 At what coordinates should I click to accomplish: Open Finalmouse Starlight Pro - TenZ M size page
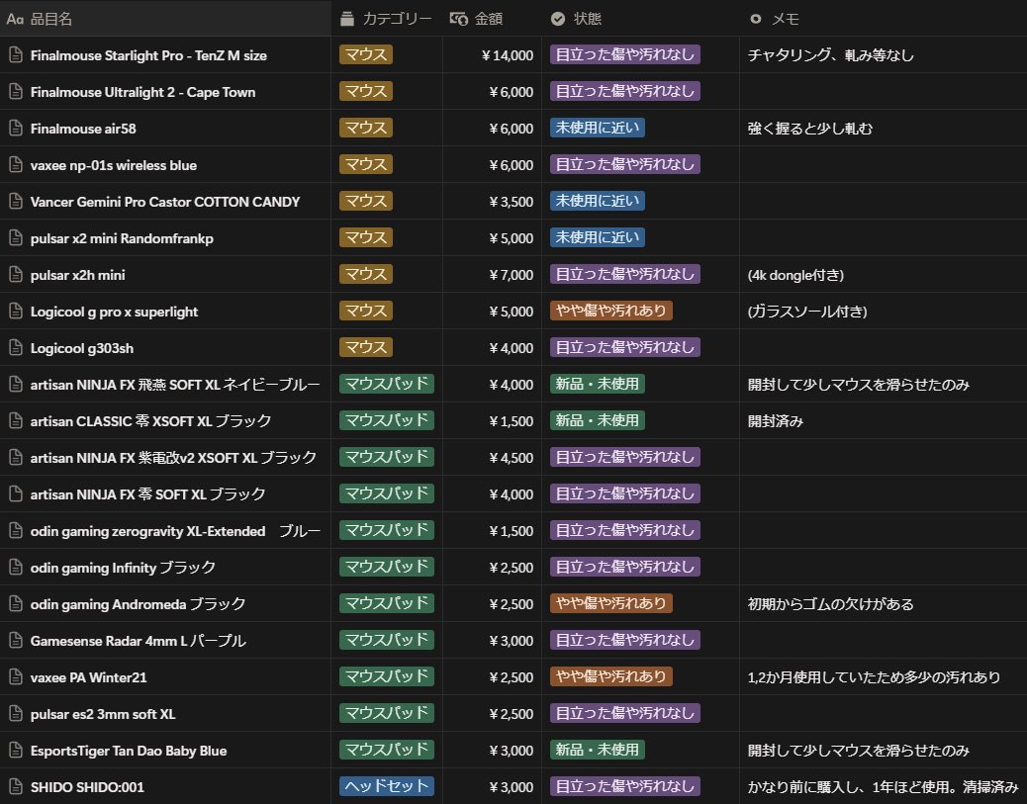pos(148,55)
